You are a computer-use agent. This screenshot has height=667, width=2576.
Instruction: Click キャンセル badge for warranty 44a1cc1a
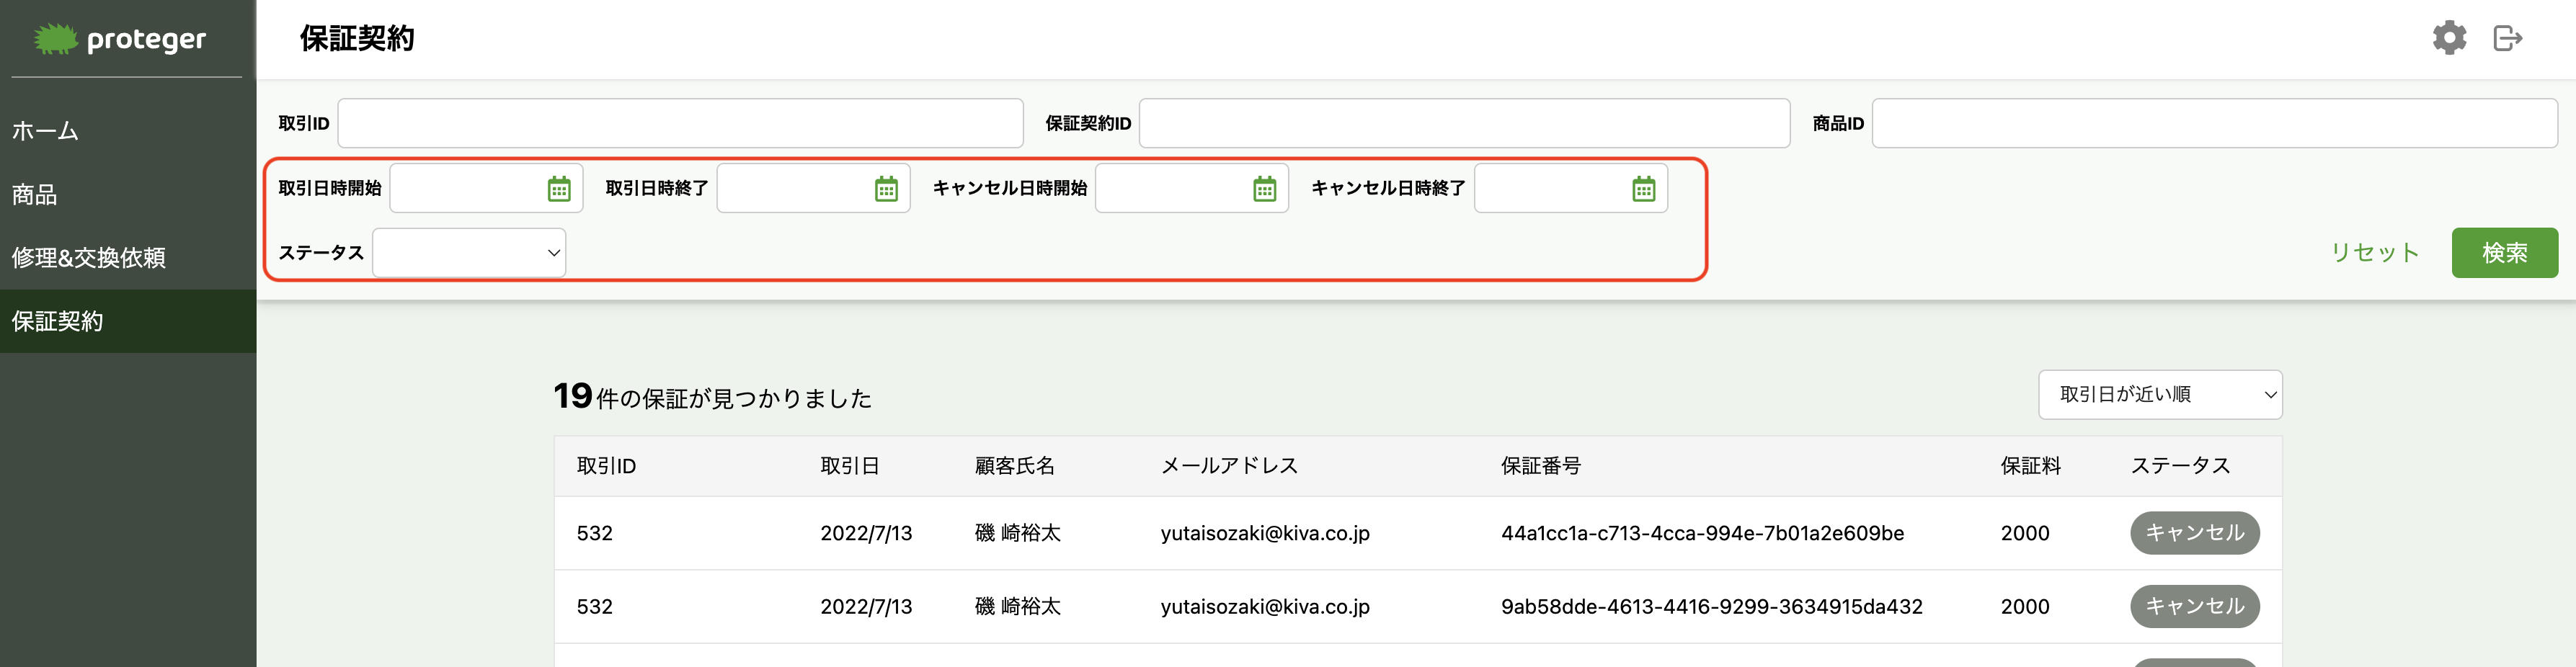point(2194,533)
